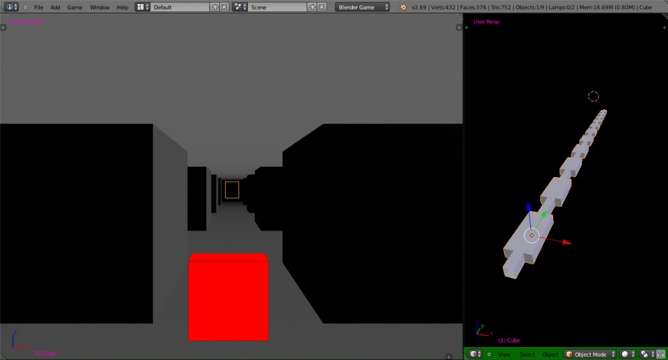The image size is (668, 360).
Task: Delete the current Scene
Action: (322, 7)
